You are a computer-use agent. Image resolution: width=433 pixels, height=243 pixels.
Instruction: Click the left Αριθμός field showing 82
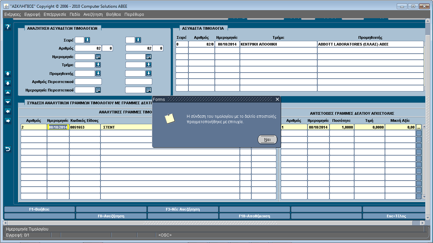pyautogui.click(x=88, y=48)
